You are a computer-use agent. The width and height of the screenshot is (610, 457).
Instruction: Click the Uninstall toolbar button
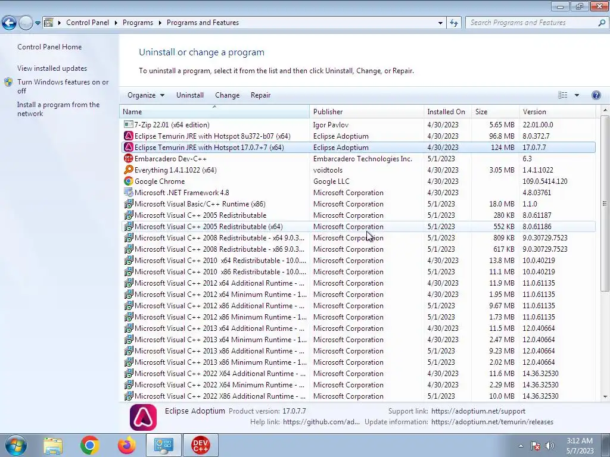coord(190,95)
